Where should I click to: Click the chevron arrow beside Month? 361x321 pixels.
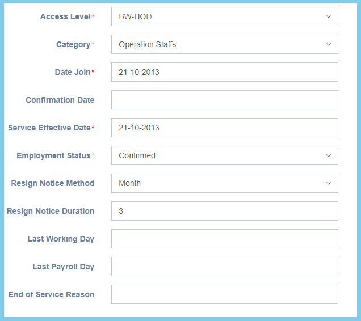(x=328, y=183)
